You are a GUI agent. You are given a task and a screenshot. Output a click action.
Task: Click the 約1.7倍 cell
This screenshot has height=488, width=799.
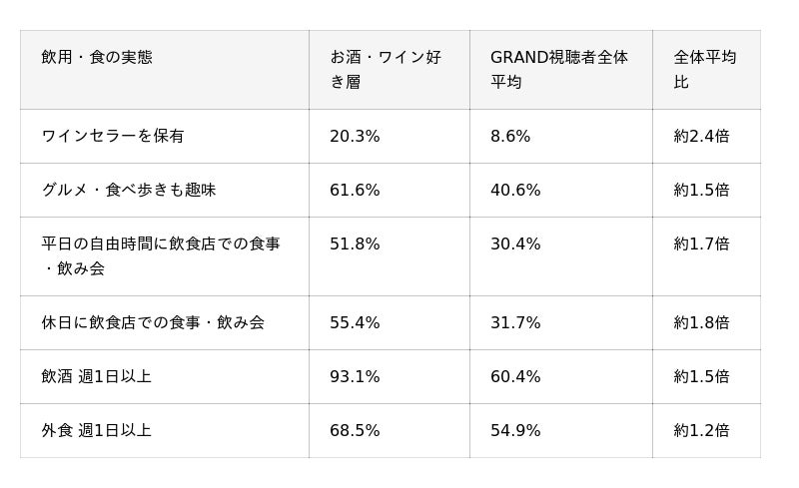coord(706,256)
